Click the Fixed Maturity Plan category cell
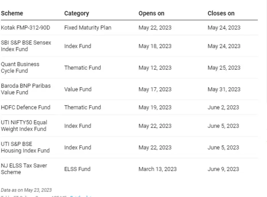 pyautogui.click(x=88, y=28)
